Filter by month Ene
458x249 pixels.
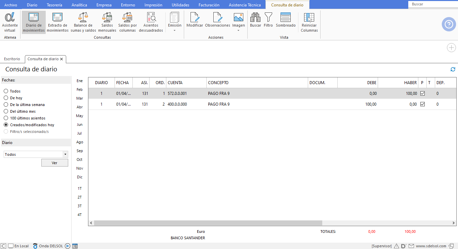[x=80, y=81]
